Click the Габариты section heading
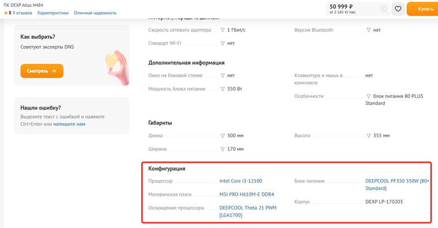 [160, 123]
